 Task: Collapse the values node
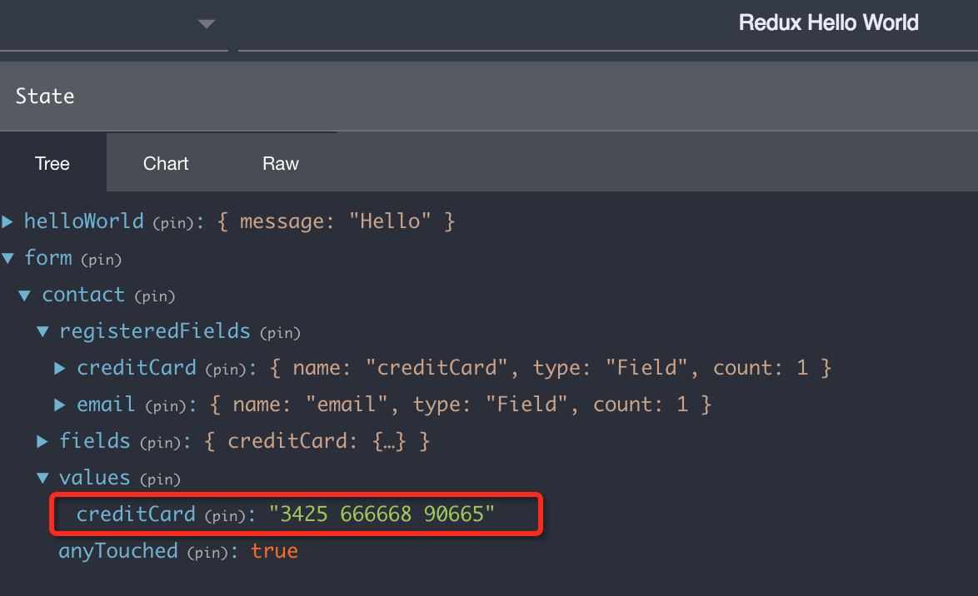point(42,478)
